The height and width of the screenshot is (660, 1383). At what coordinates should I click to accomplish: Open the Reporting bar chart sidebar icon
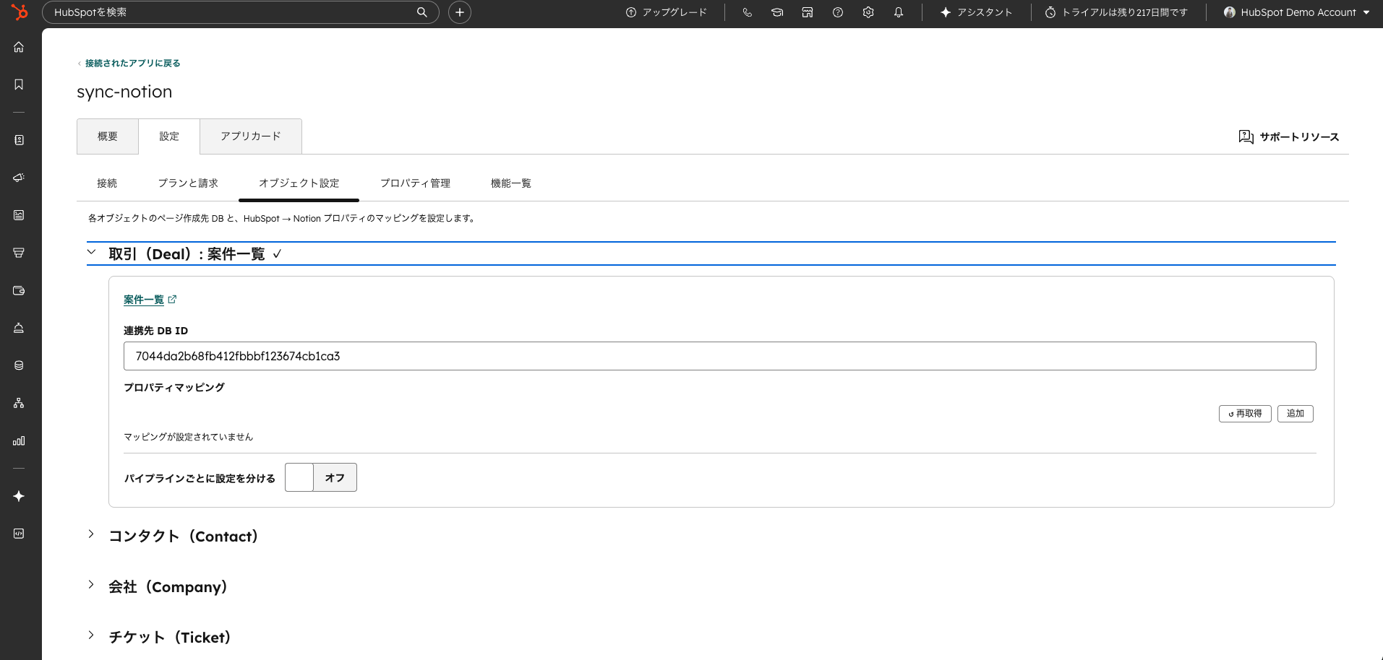[19, 440]
